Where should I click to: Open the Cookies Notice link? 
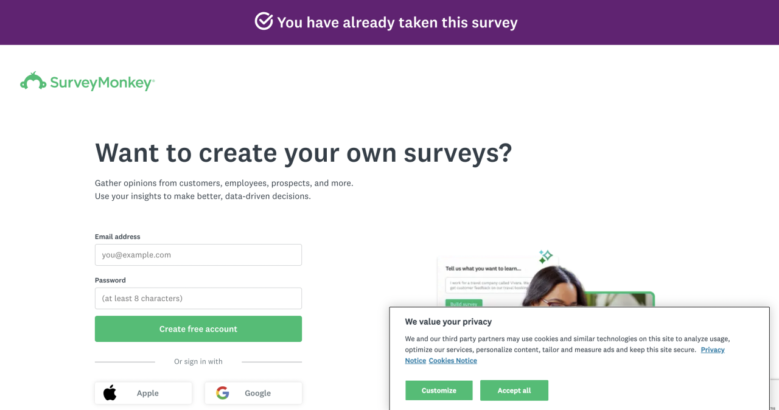453,361
